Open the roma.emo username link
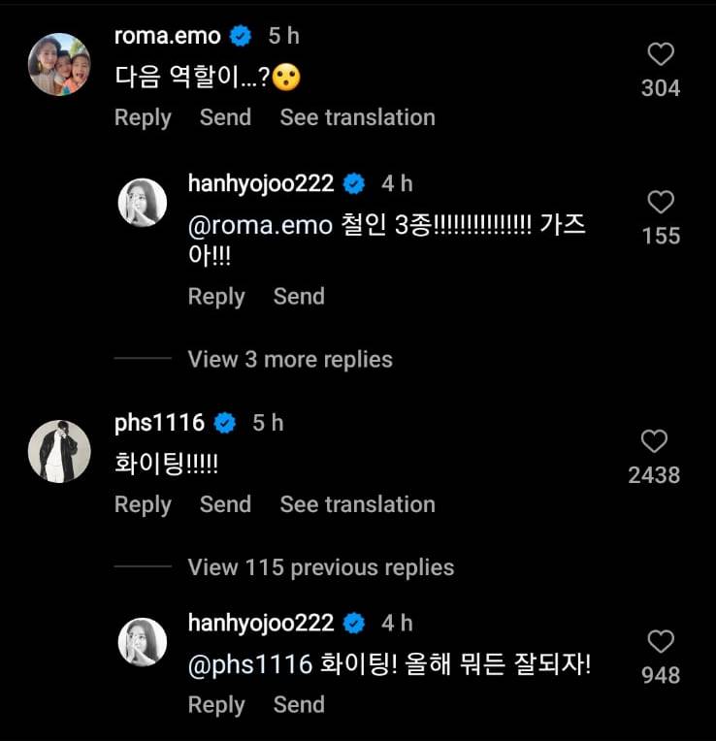716x741 pixels. (167, 37)
